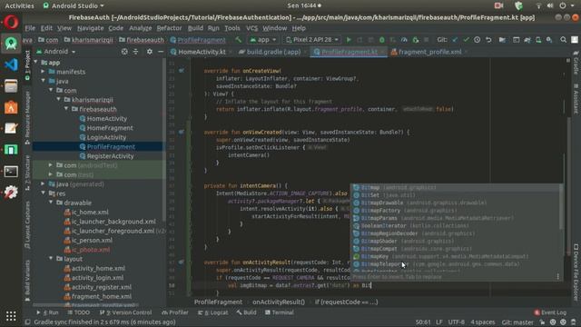Image resolution: width=581 pixels, height=327 pixels.
Task: Select the HomeFragment class in tree
Action: pos(110,128)
